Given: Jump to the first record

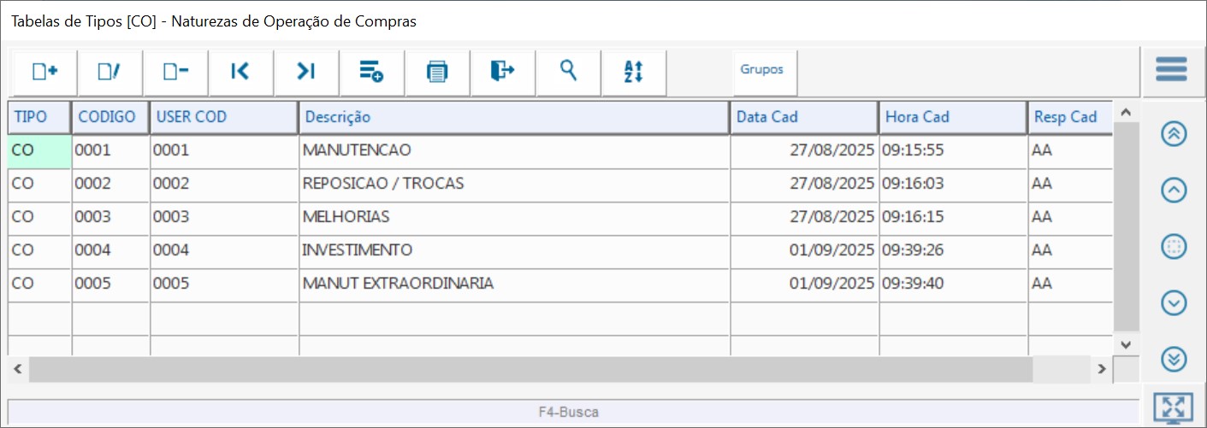Looking at the screenshot, I should coord(240,72).
